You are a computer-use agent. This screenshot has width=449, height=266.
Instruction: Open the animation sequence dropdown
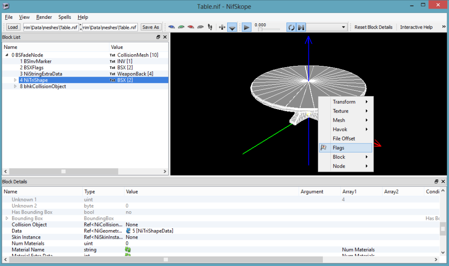click(x=327, y=27)
